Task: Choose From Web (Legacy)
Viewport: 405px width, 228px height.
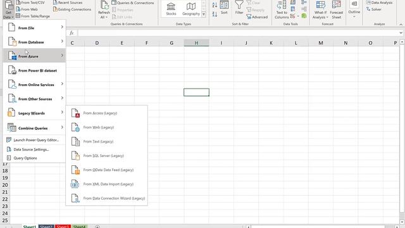Action: click(x=107, y=127)
